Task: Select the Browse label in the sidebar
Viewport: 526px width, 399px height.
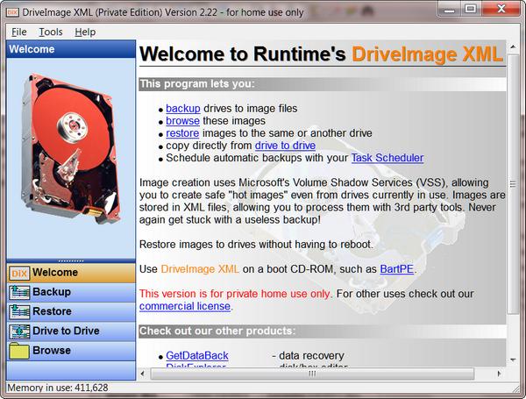Action: pos(52,350)
